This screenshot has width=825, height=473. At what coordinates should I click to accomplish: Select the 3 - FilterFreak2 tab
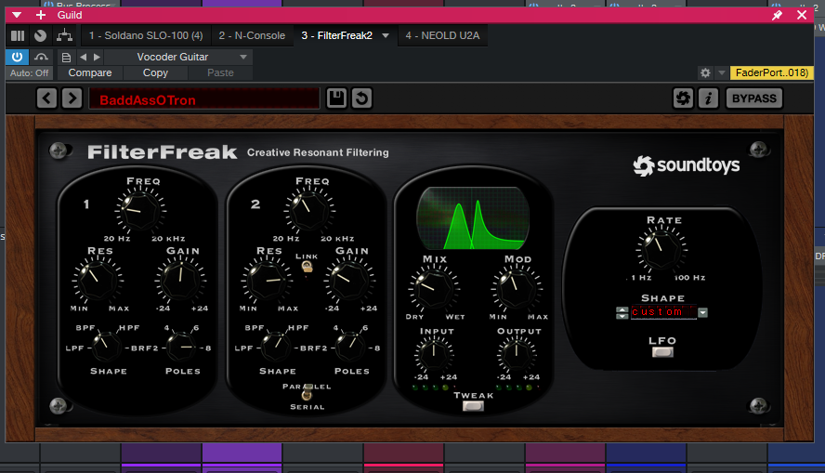(336, 36)
